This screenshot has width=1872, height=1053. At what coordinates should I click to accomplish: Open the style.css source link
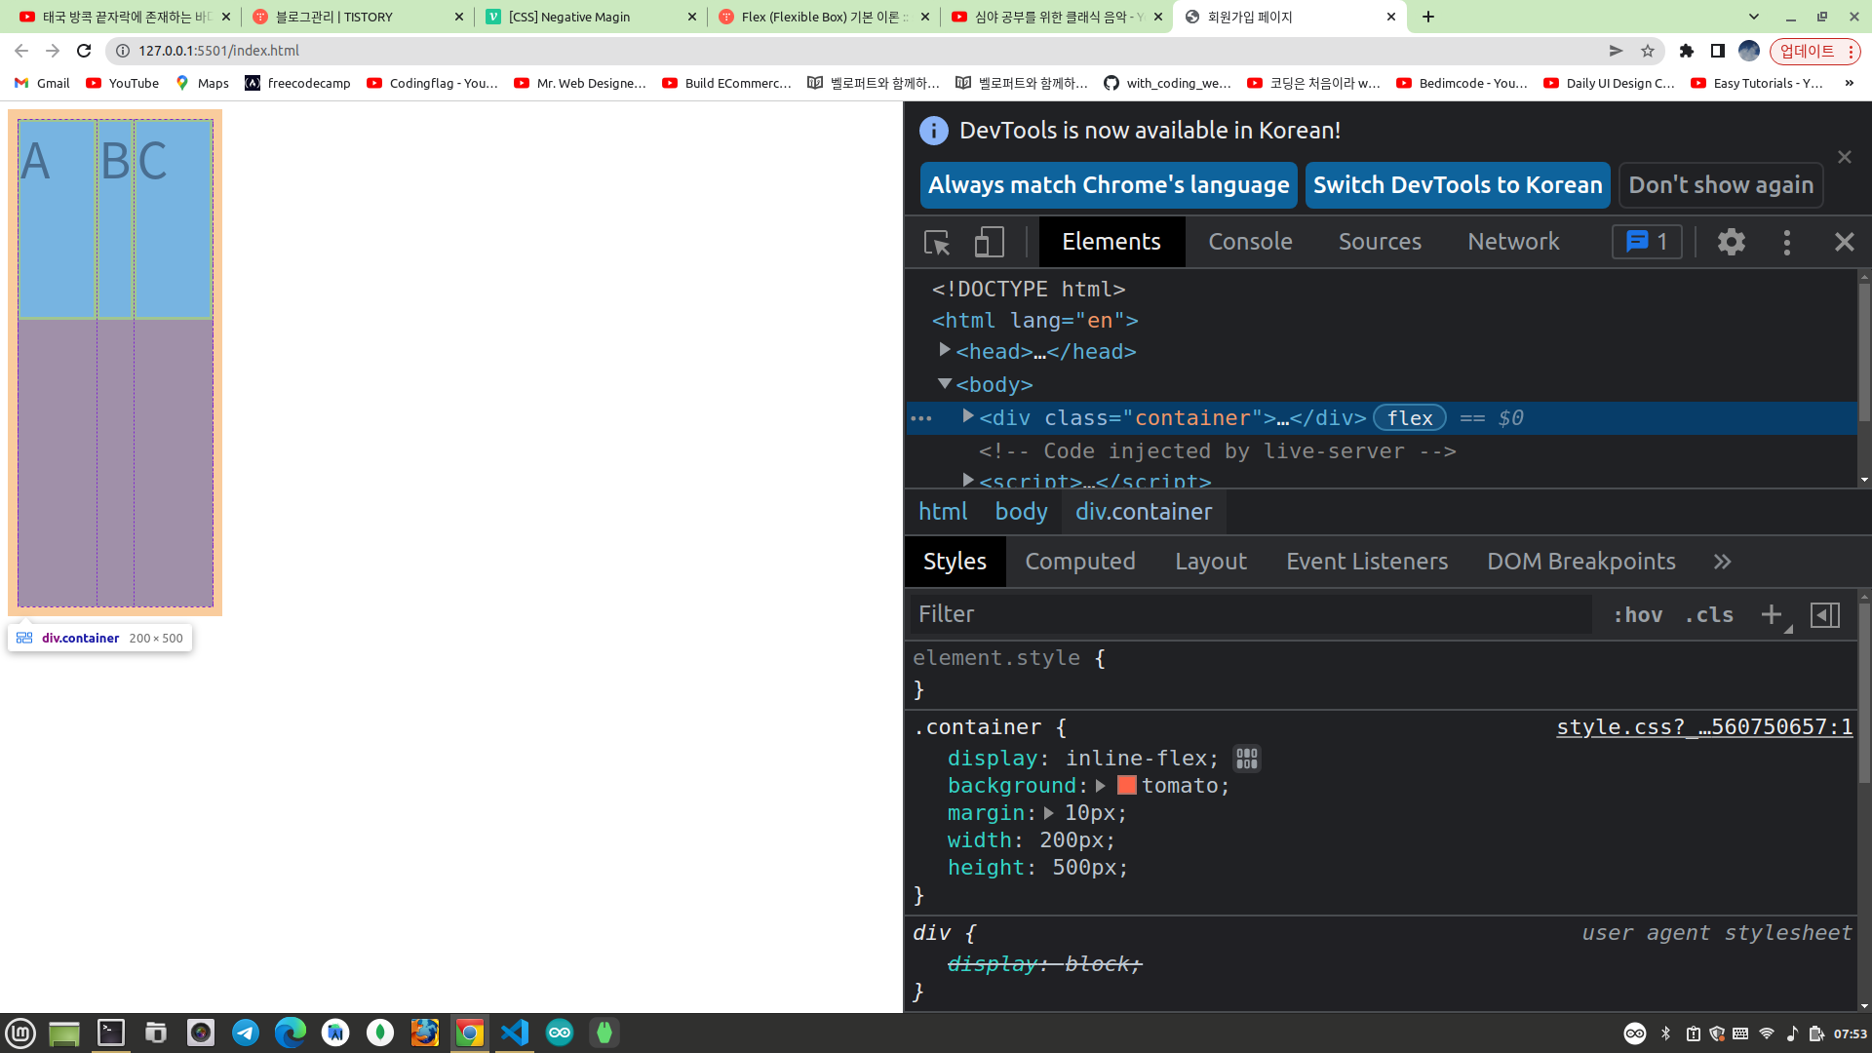coord(1703,727)
